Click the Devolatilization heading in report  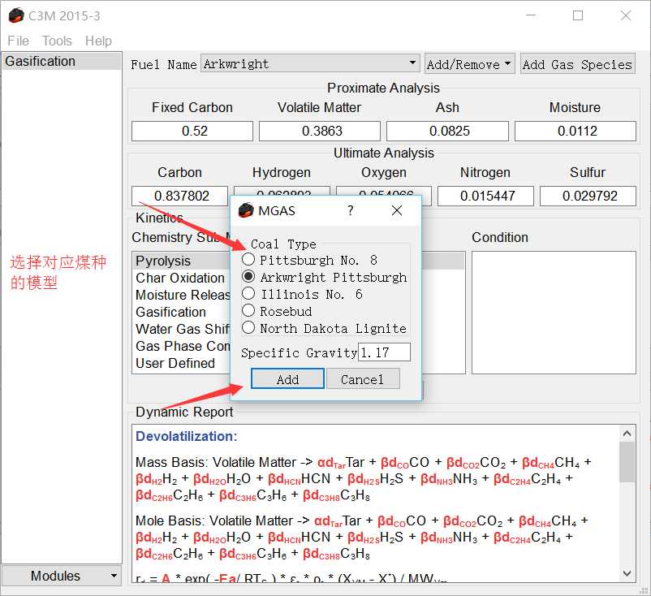click(187, 436)
